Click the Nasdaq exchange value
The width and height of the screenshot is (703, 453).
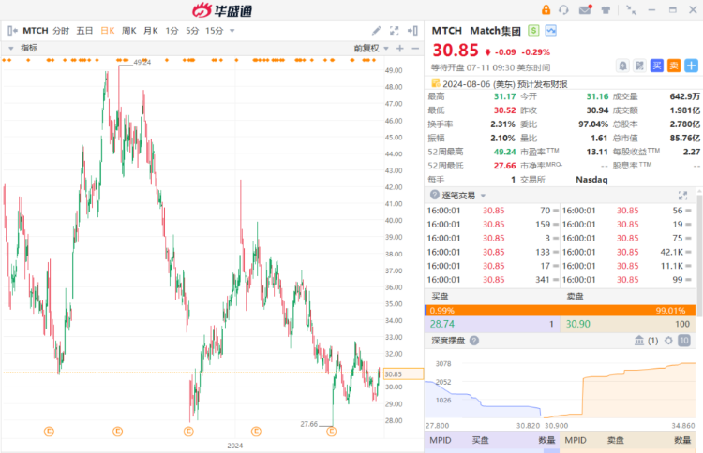591,180
